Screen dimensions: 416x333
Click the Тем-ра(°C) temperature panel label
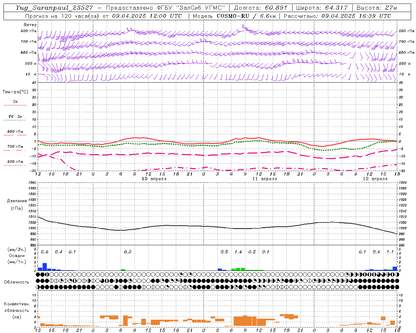(15, 92)
